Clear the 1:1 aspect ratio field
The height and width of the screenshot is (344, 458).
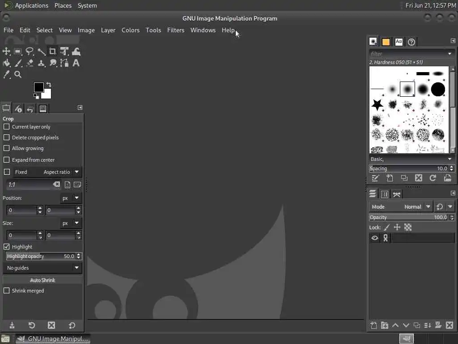tap(56, 184)
